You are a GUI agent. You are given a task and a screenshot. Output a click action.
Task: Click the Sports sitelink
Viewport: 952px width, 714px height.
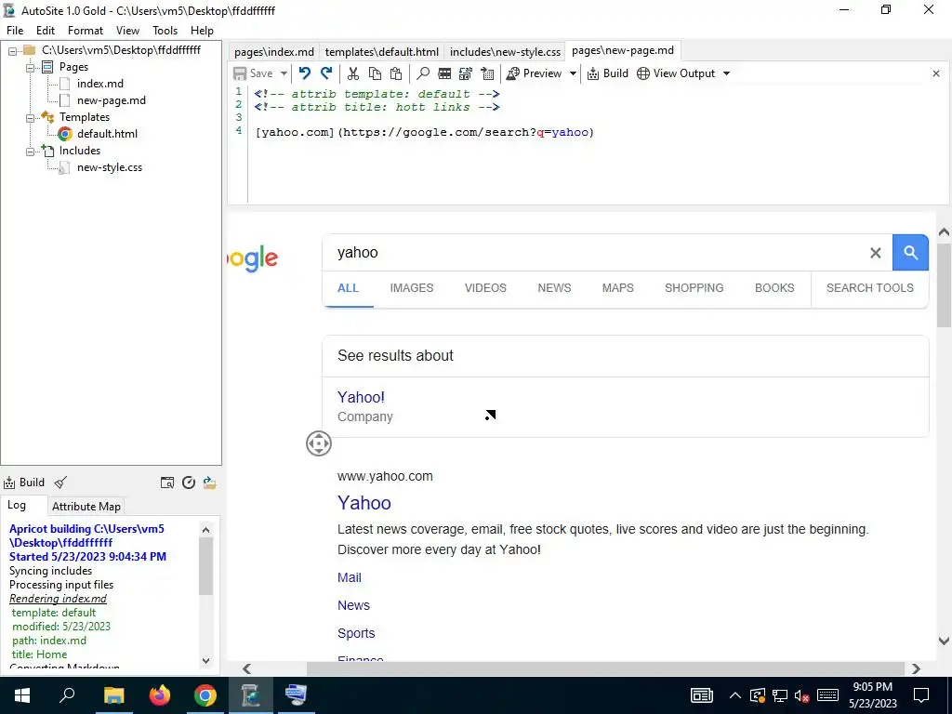(356, 633)
